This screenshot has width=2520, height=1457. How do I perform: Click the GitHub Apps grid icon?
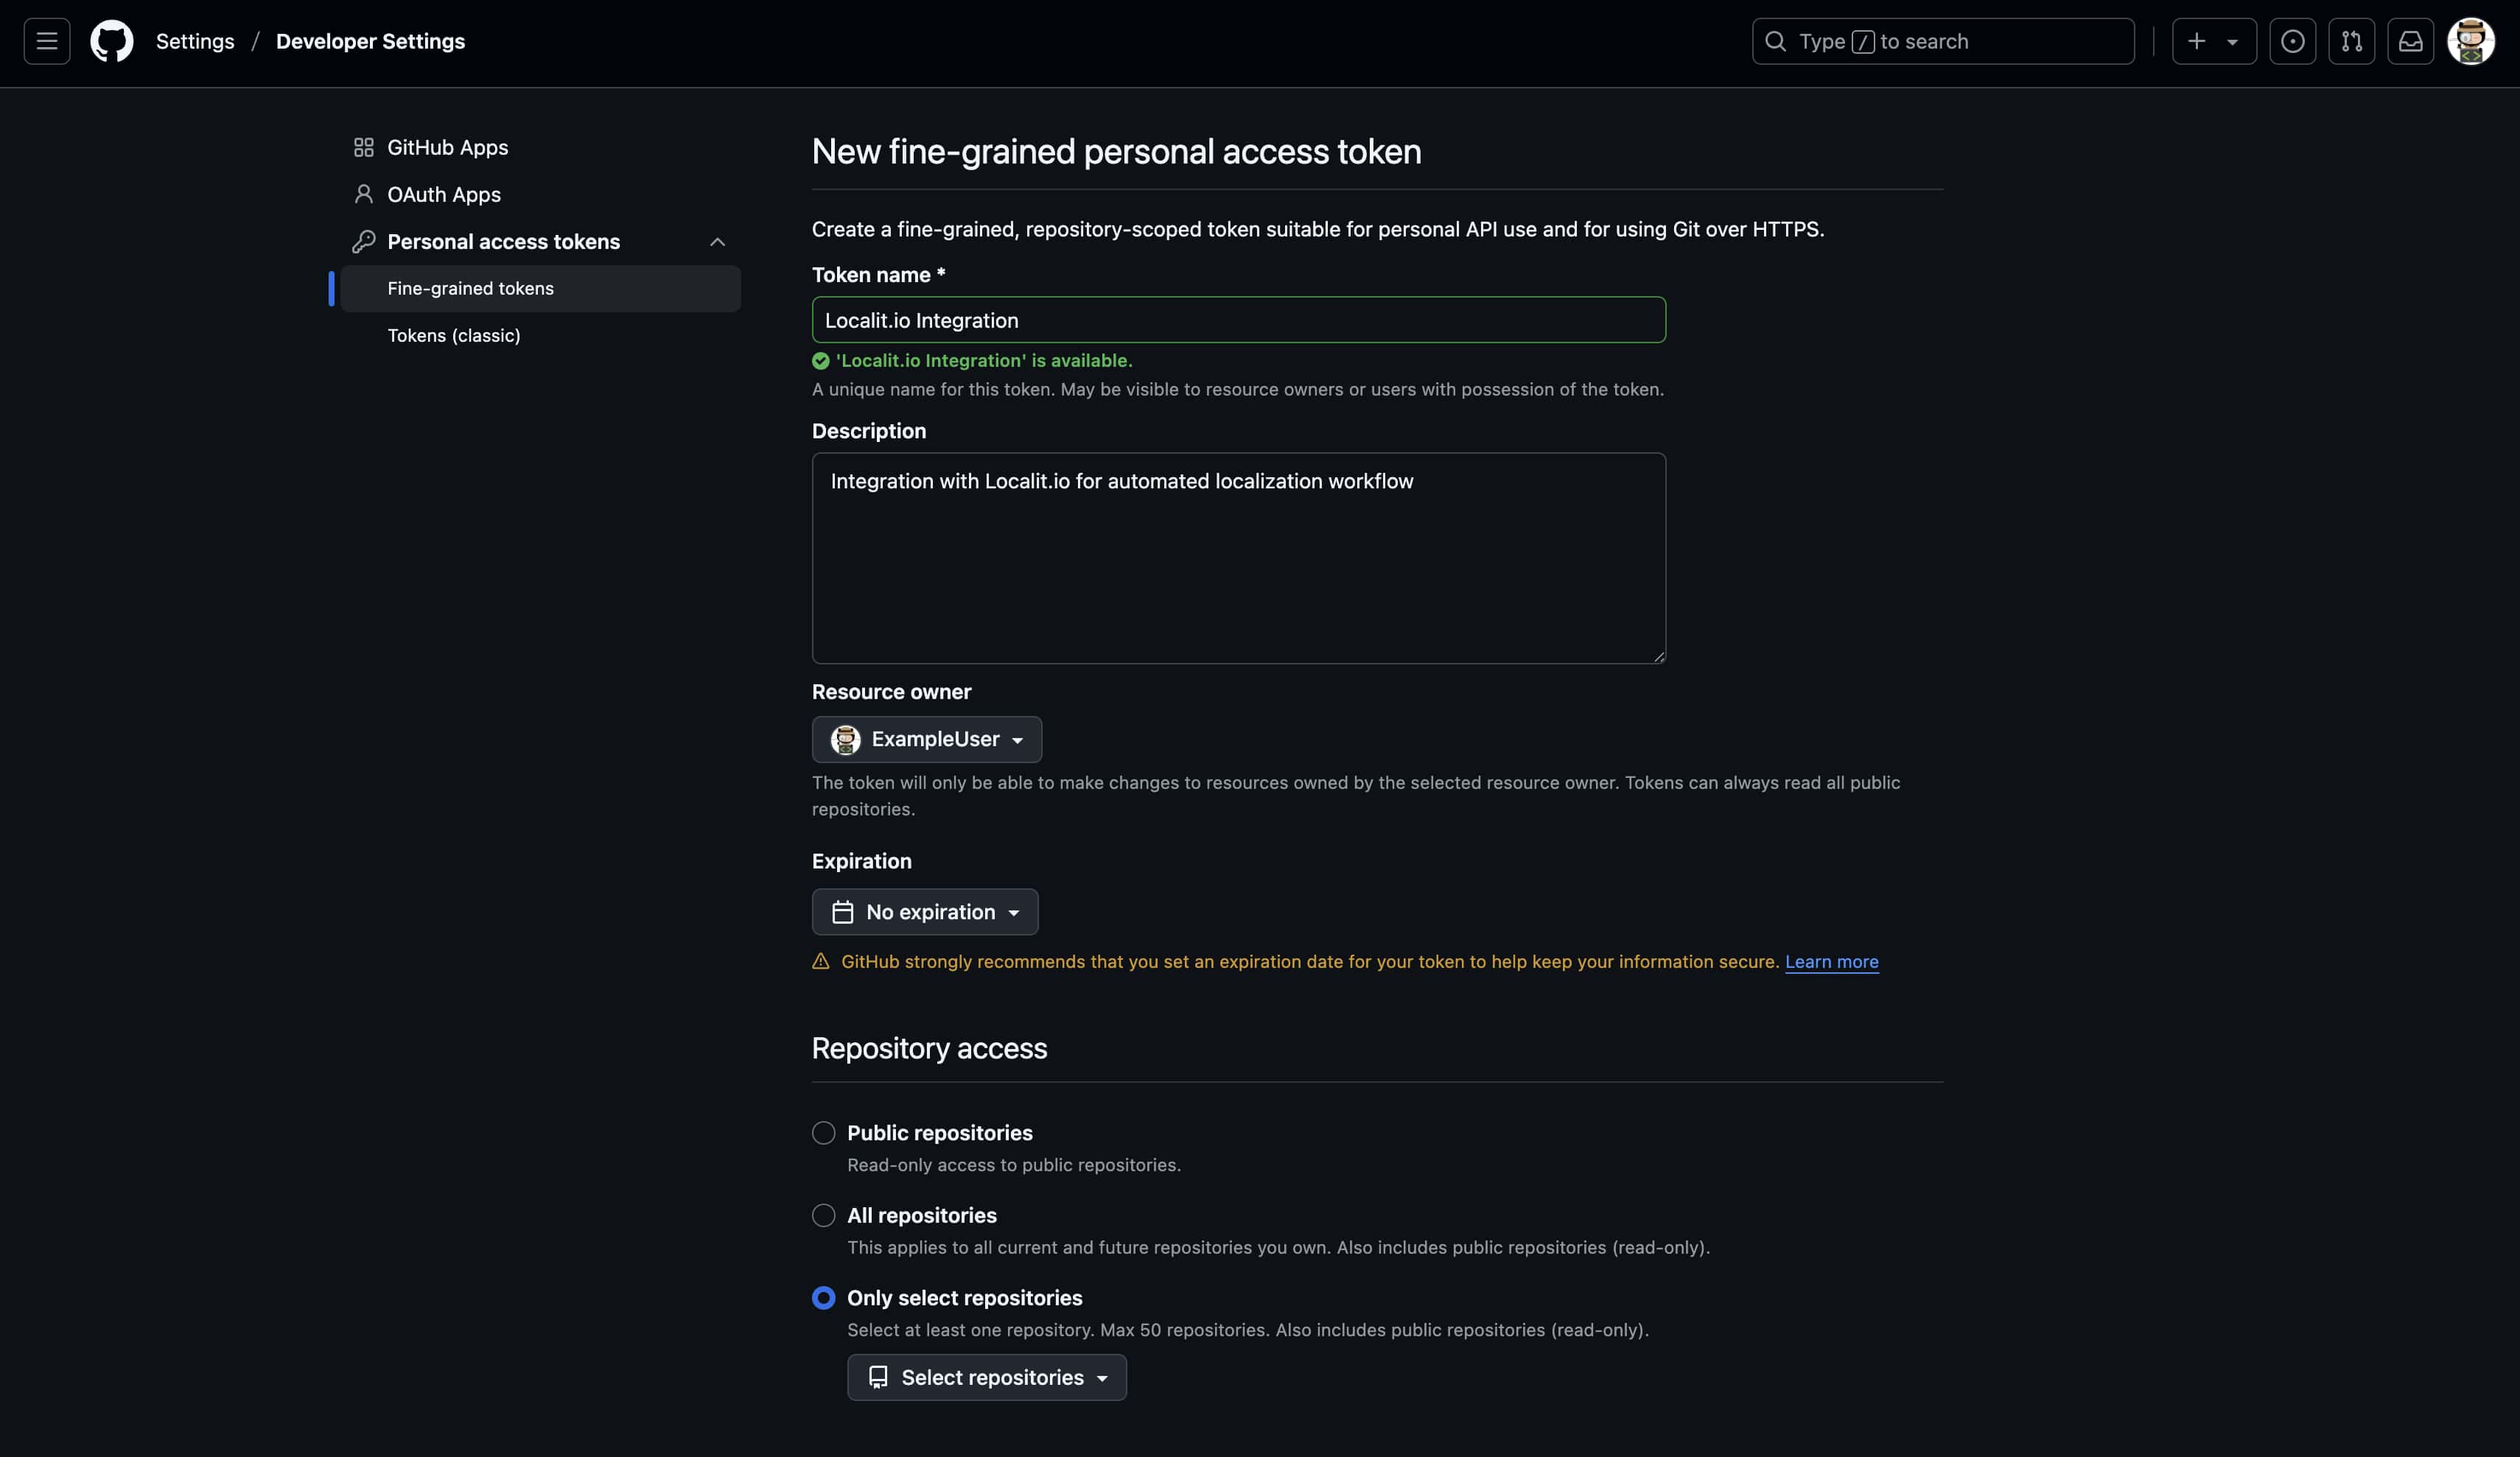click(363, 147)
